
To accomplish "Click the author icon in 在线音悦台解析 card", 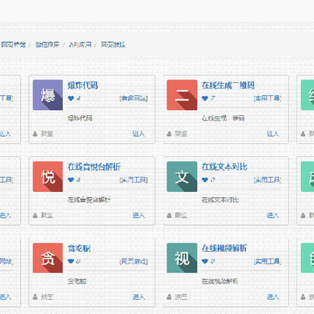I will pos(35,215).
